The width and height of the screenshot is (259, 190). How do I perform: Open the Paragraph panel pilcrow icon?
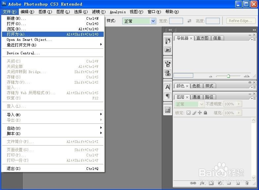[x=168, y=96]
